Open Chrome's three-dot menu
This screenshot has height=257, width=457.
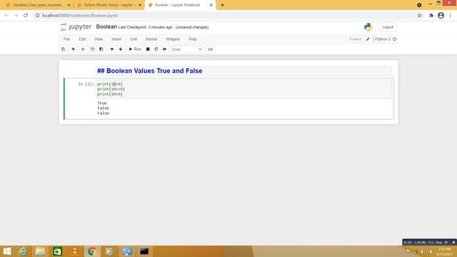click(451, 16)
